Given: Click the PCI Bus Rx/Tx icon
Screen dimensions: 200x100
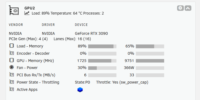Looking at the screenshot, I should [x=12, y=74].
